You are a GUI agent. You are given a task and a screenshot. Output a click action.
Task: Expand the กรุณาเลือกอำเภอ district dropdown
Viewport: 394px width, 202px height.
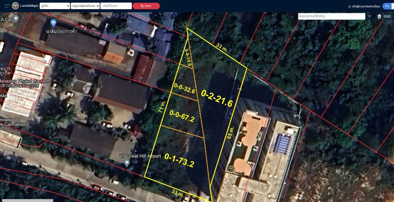[85, 6]
